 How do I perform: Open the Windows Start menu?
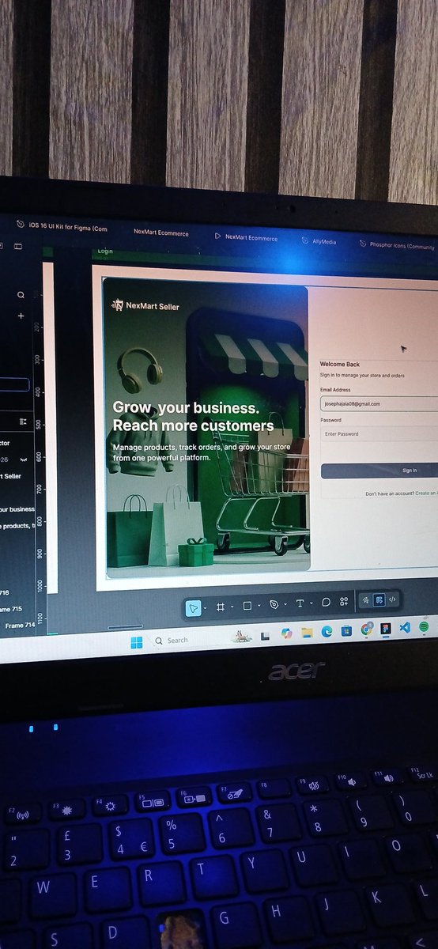[137, 641]
